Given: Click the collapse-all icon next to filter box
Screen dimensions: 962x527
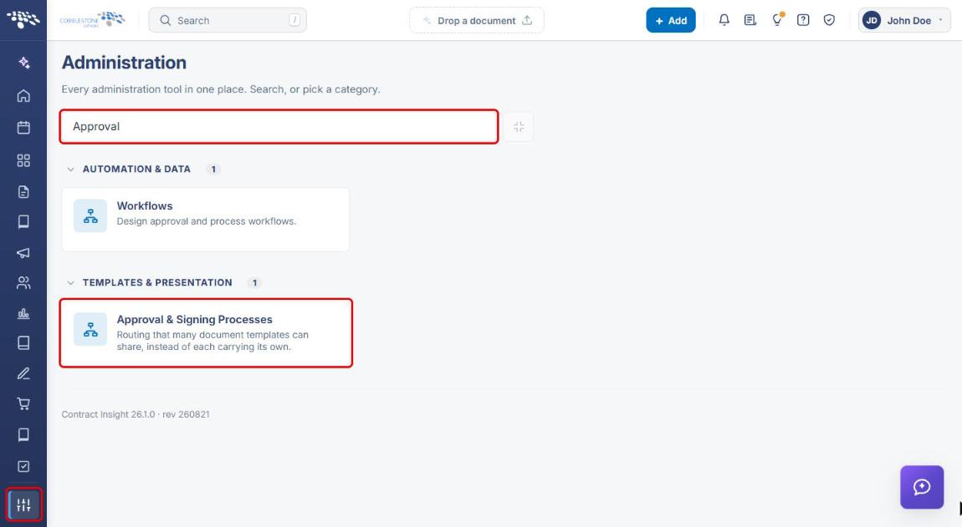Looking at the screenshot, I should click(519, 126).
